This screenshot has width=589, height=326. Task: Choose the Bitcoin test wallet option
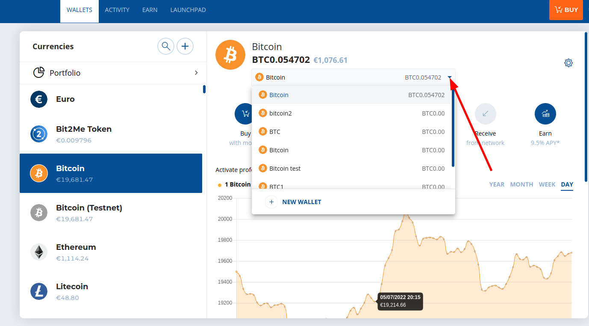click(x=352, y=169)
